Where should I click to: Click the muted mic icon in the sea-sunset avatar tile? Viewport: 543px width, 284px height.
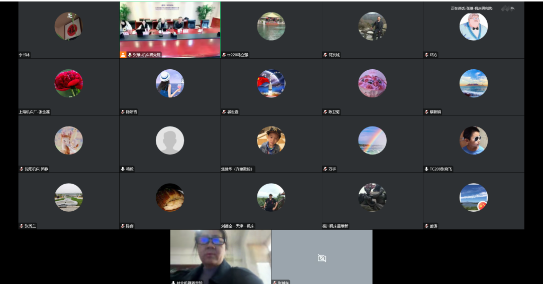click(427, 111)
